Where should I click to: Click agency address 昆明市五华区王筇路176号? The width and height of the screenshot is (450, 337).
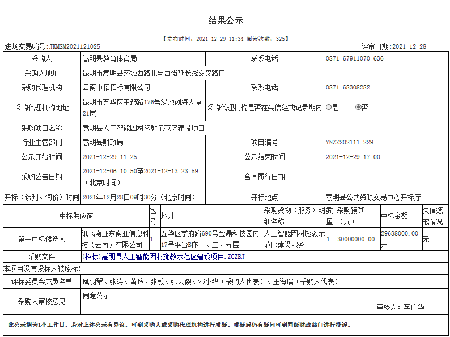[x=142, y=108]
